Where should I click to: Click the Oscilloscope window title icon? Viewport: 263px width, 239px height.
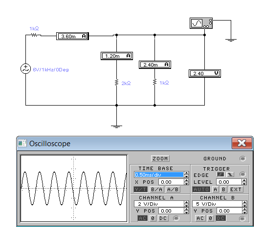[22, 143]
